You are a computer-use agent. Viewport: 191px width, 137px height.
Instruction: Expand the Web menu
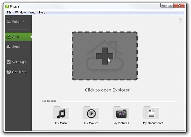click(x=32, y=12)
